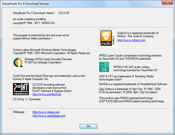Click the 'ReWire is a registered trademark' line
The height and width of the screenshot is (135, 175).
tap(133, 84)
